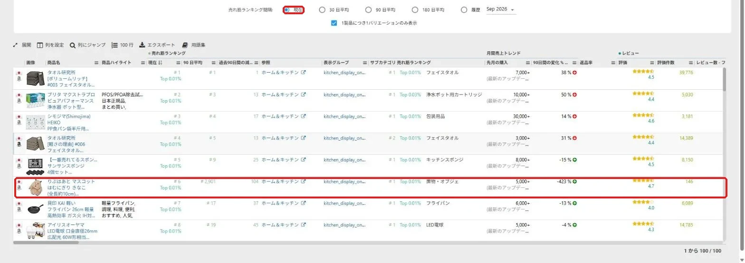Open the りぶはあと マスコット product link
745x263 pixels.
click(x=71, y=188)
